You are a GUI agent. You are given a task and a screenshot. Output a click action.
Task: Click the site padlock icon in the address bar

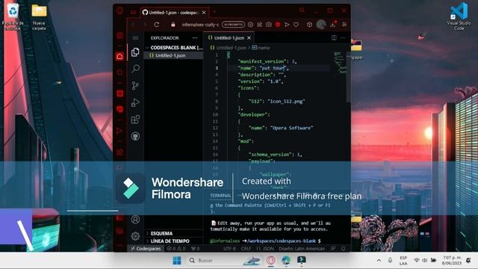173,25
